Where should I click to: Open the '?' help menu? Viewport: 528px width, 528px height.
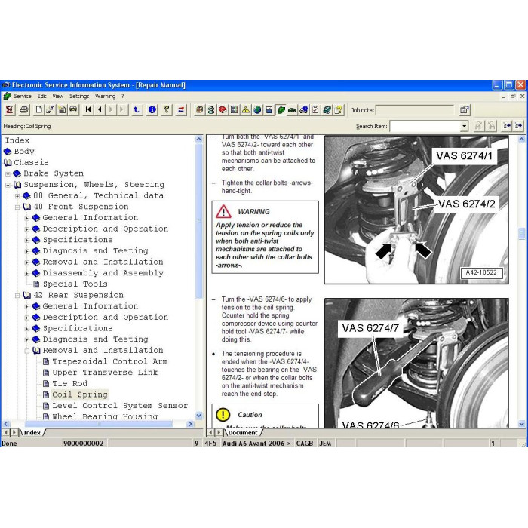122,96
